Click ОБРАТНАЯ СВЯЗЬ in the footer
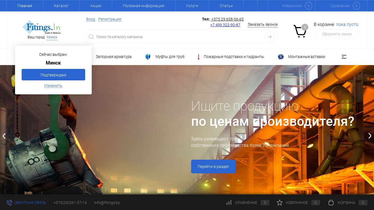The width and height of the screenshot is (374, 210). pos(30,203)
